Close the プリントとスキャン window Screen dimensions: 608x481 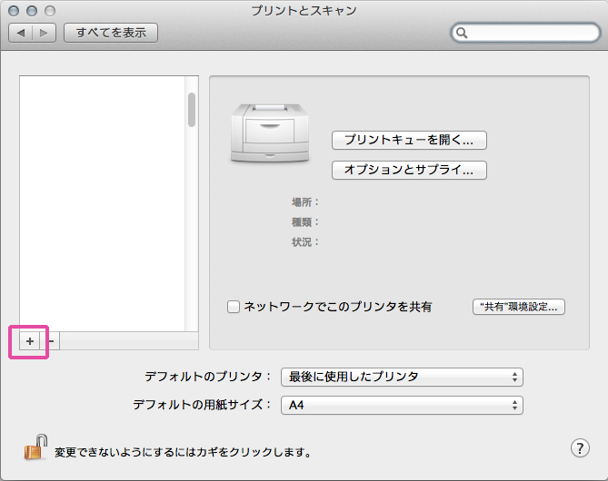(14, 11)
